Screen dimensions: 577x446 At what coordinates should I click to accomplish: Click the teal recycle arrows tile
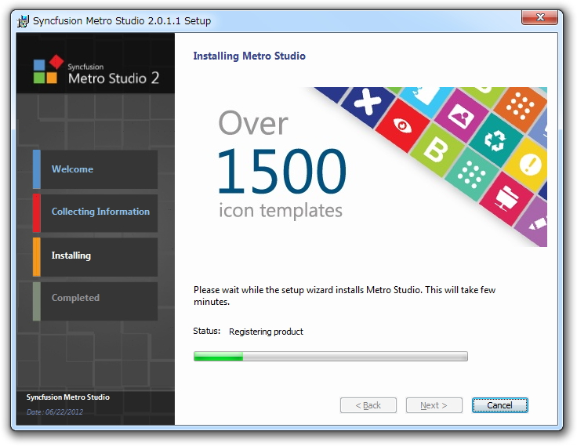tap(495, 140)
